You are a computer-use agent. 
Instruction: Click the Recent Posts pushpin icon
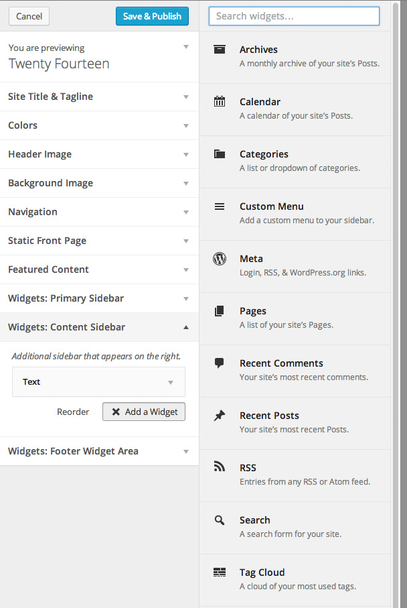click(220, 415)
